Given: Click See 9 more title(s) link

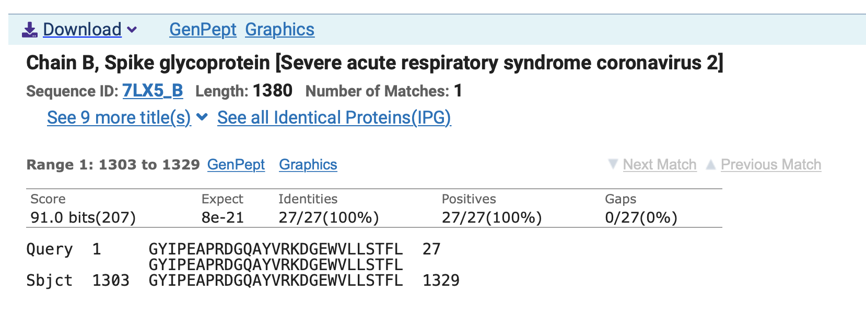Looking at the screenshot, I should 119,118.
